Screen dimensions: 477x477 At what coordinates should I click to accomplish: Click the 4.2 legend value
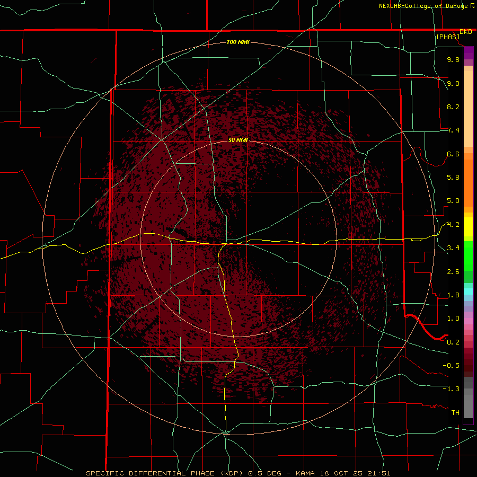click(x=453, y=225)
